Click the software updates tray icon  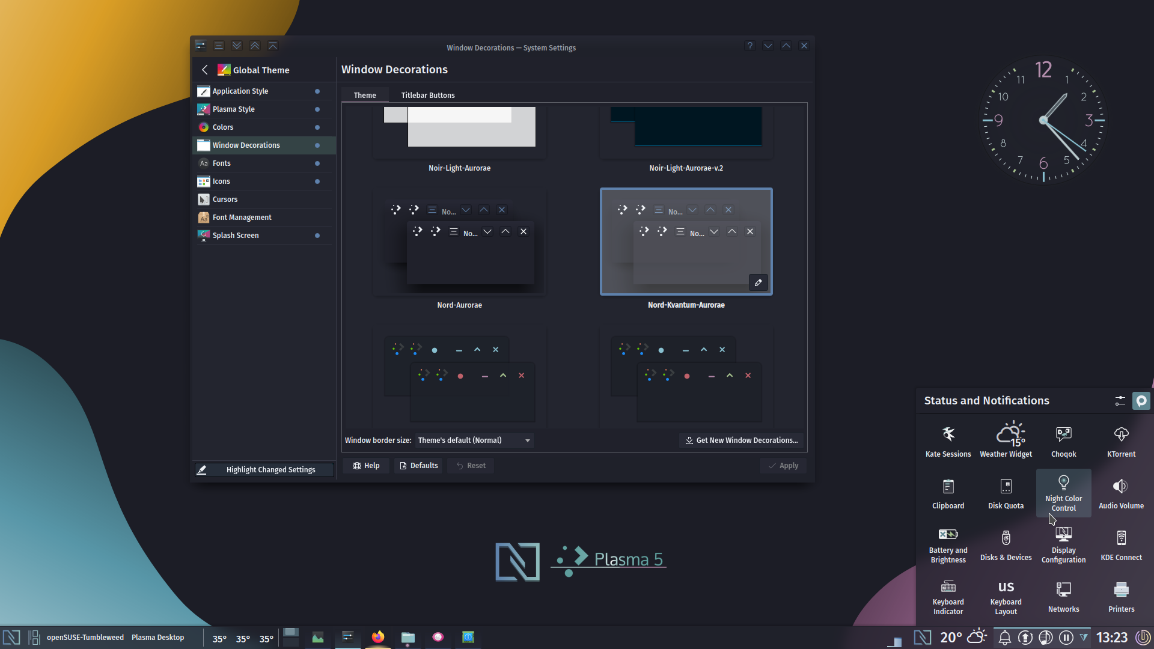(x=1025, y=638)
